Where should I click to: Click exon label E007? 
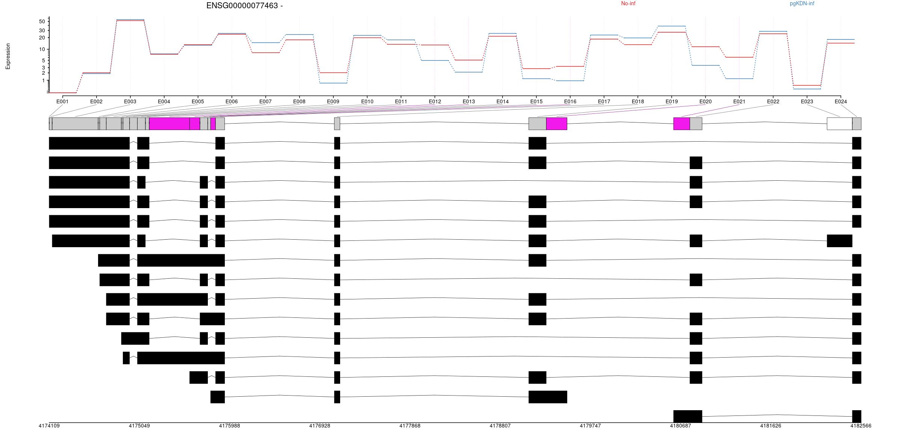coord(265,101)
